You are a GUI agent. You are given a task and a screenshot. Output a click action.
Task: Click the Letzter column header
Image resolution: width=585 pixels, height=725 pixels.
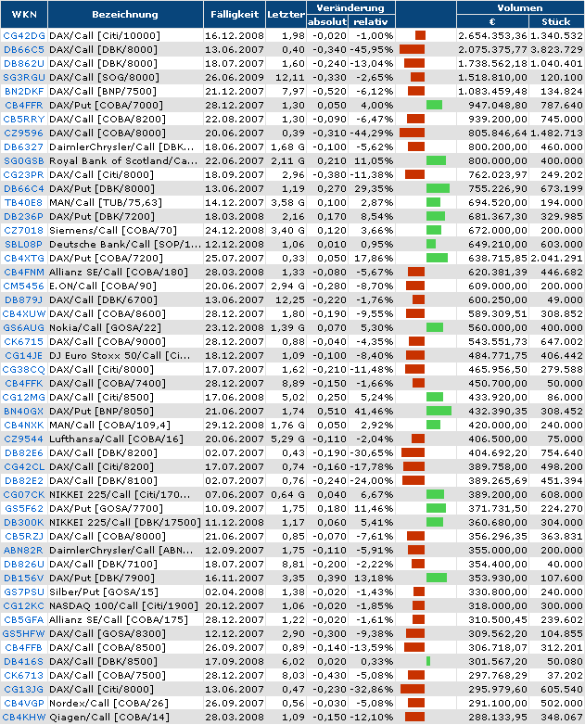tap(286, 14)
